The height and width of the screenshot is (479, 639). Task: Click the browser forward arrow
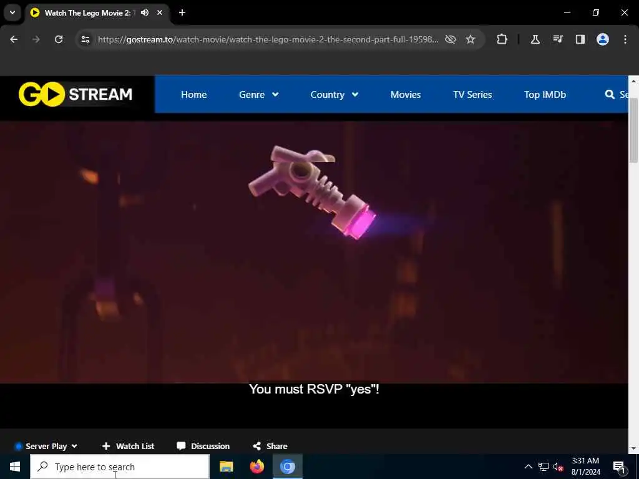coord(36,39)
